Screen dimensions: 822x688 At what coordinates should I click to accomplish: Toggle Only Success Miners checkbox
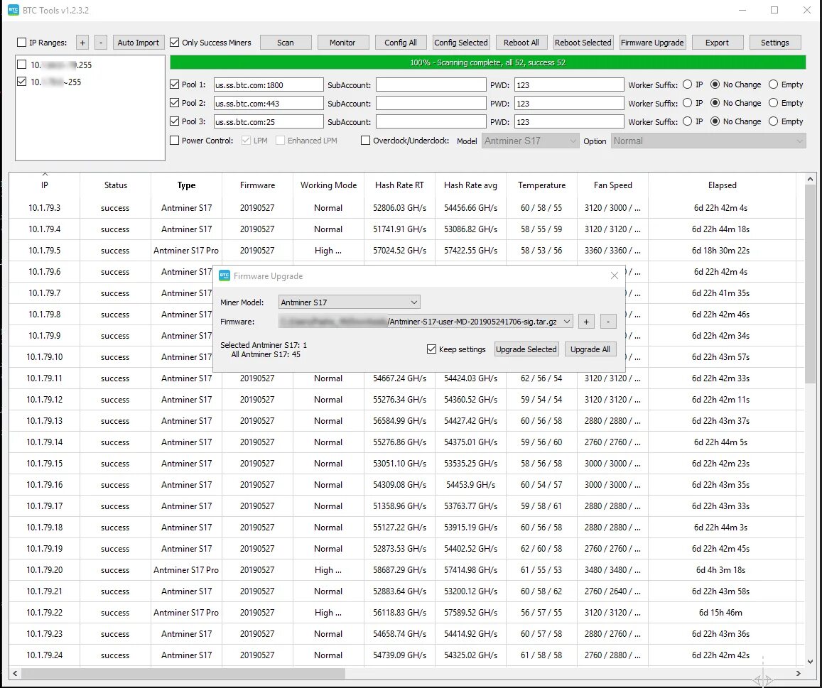point(175,43)
